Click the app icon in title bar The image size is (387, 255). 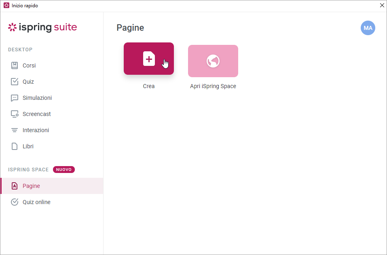pyautogui.click(x=6, y=6)
